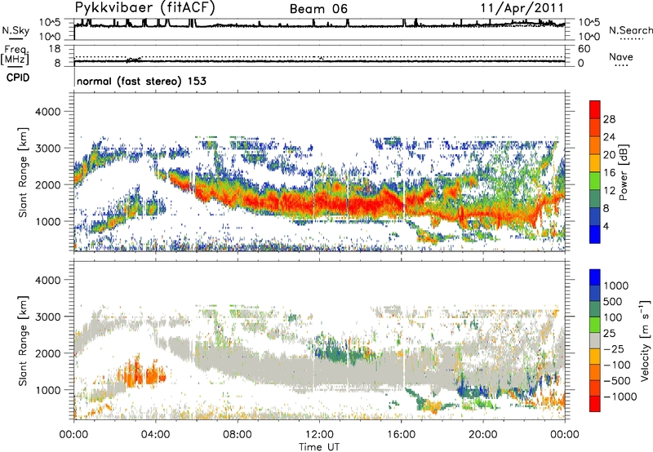Click the gray segment of the Velocity colorbar
This screenshot has height=452, width=653.
pyautogui.click(x=595, y=340)
